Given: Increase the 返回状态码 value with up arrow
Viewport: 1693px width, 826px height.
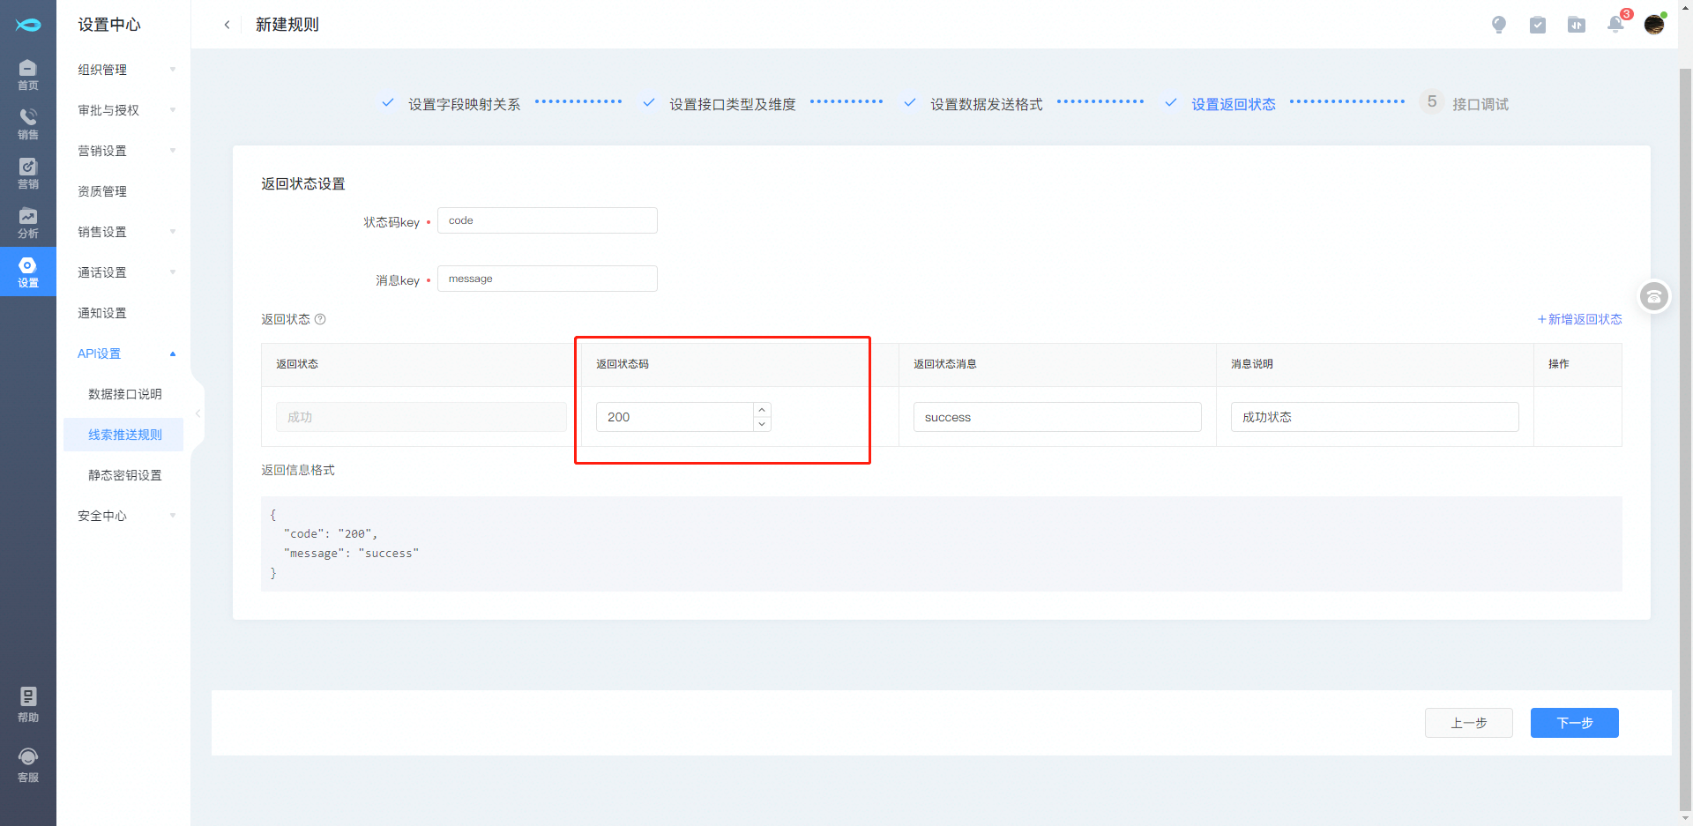Looking at the screenshot, I should point(762,410).
